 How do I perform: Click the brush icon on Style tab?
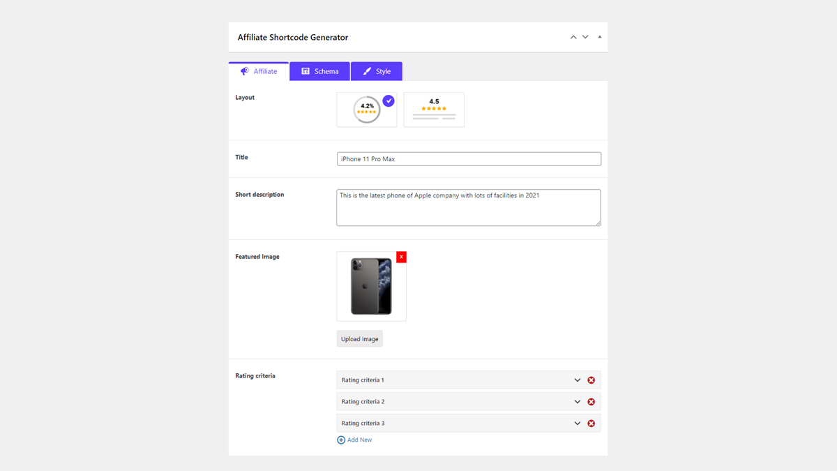368,71
